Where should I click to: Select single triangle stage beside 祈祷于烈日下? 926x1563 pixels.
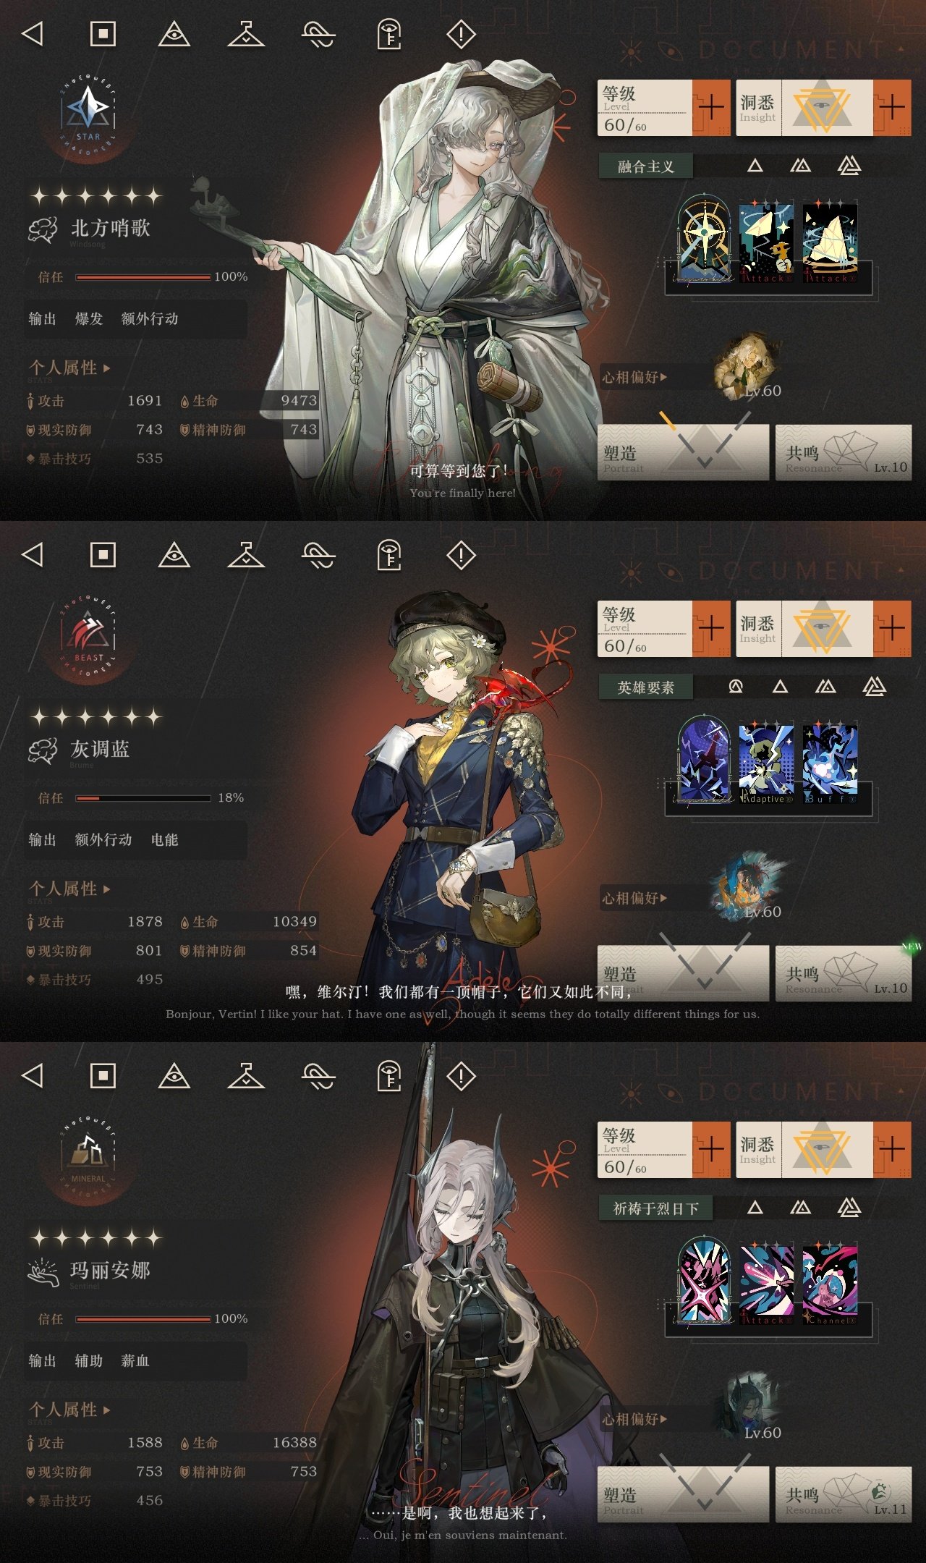coord(755,1207)
